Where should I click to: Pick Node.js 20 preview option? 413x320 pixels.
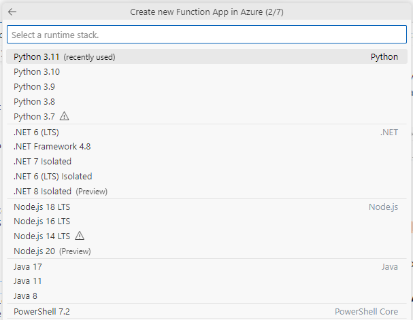pos(207,251)
